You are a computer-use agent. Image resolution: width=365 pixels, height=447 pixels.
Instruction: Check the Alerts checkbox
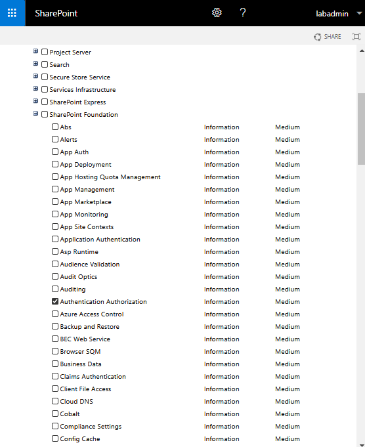(x=55, y=139)
